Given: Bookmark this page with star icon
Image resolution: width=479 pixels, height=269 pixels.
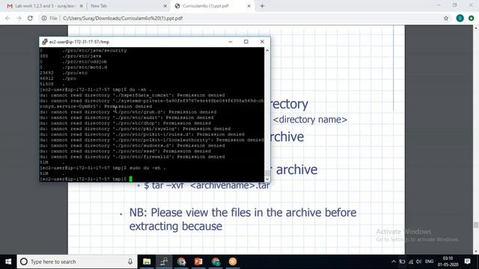Looking at the screenshot, I should click(446, 18).
